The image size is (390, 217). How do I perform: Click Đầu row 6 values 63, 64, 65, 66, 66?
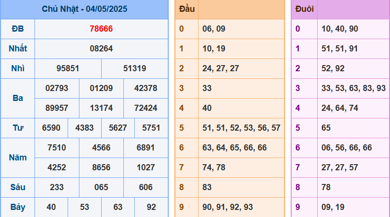tap(234, 148)
